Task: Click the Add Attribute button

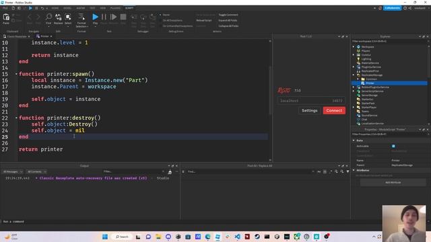Action: coord(393,182)
